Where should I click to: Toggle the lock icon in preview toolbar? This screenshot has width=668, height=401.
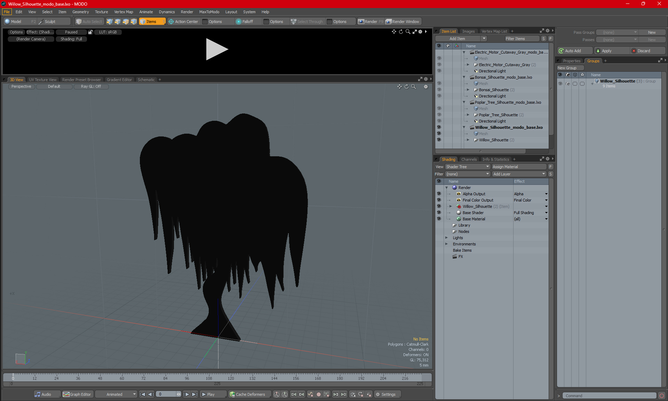pos(90,32)
